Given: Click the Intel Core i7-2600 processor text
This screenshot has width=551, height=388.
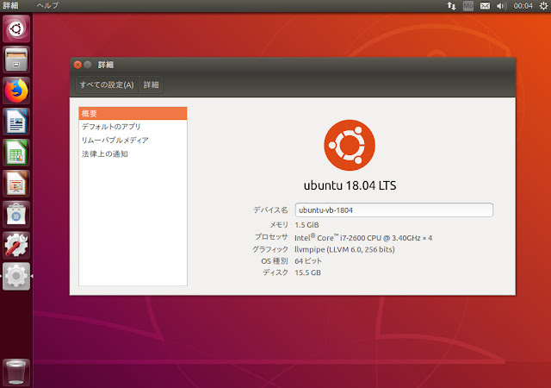Looking at the screenshot, I should (x=363, y=238).
